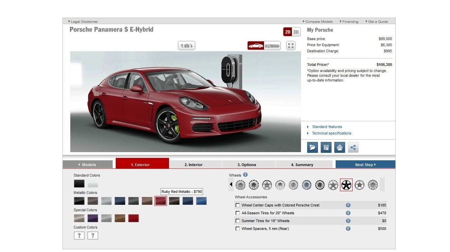Click the Ruby Red Metallic - $790 tooltip
The width and height of the screenshot is (450, 252).
click(182, 192)
